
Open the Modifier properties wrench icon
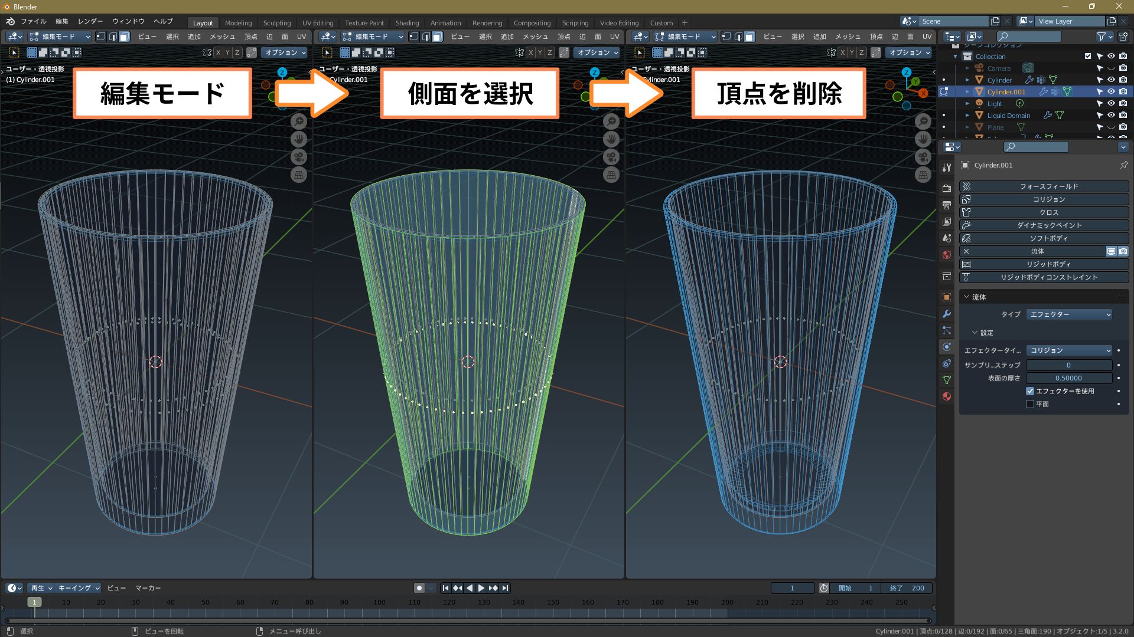[947, 314]
